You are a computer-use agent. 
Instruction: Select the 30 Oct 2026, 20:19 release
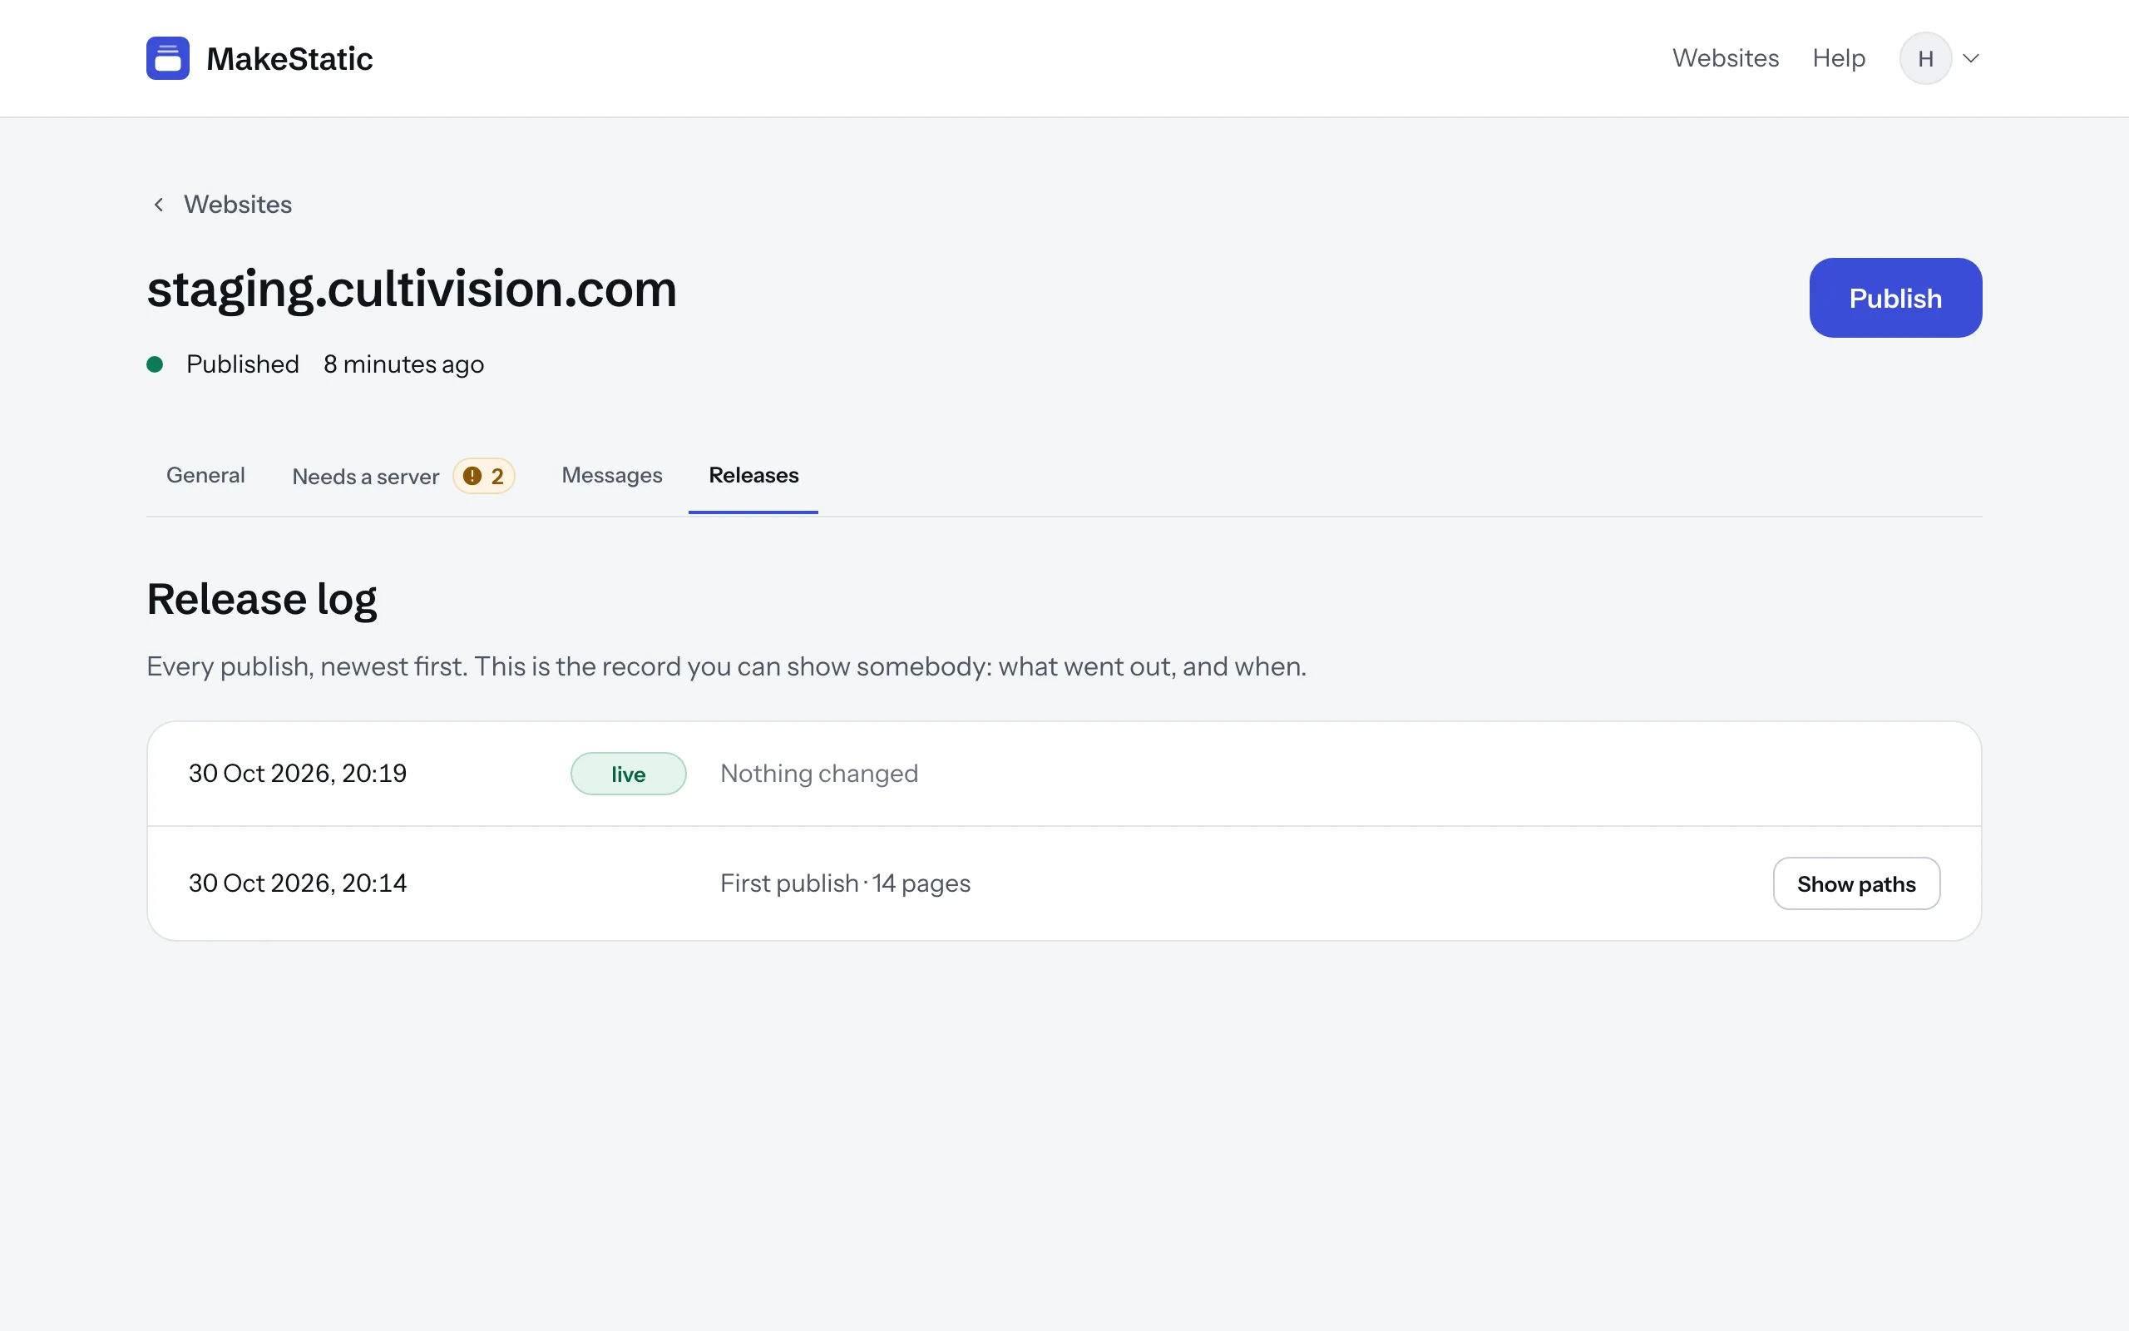click(x=1064, y=774)
